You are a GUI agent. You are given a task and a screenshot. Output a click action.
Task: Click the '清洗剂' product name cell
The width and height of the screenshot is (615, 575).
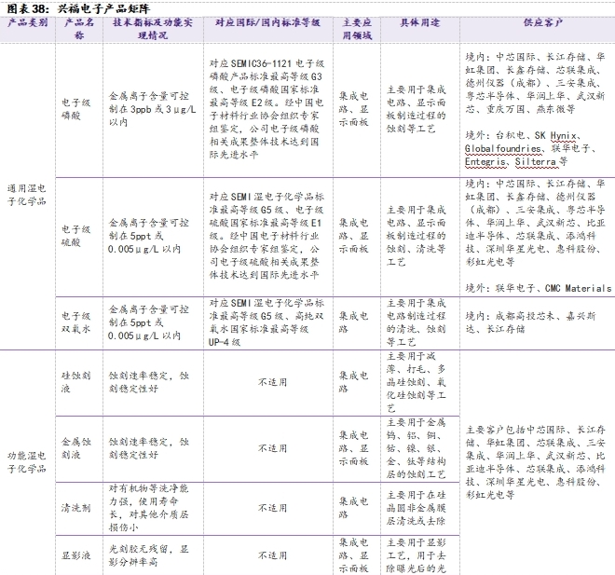76,508
